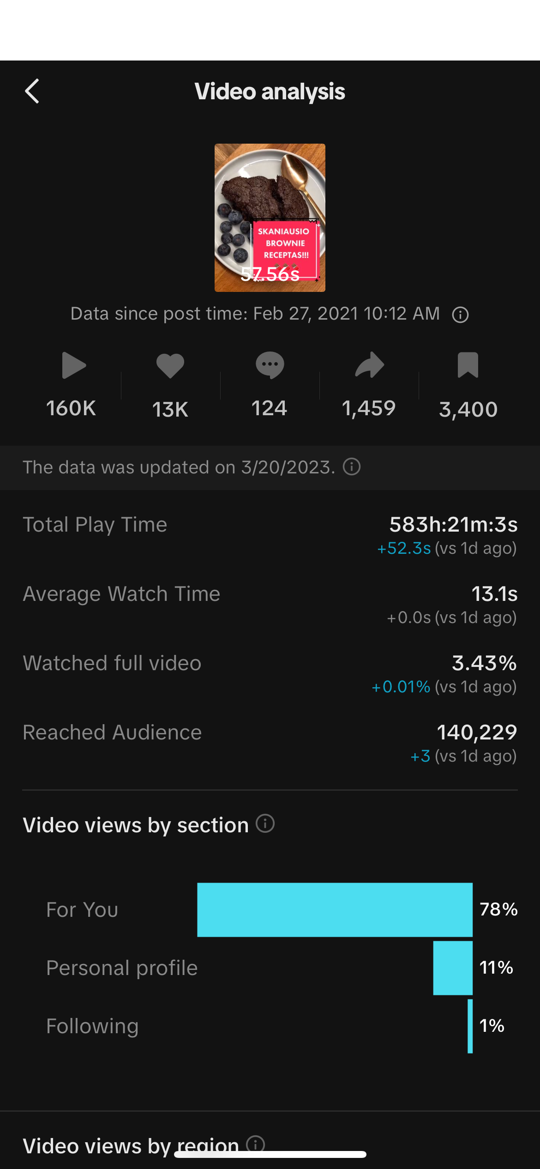Tap info icon for views by section
The image size is (540, 1169).
[265, 824]
